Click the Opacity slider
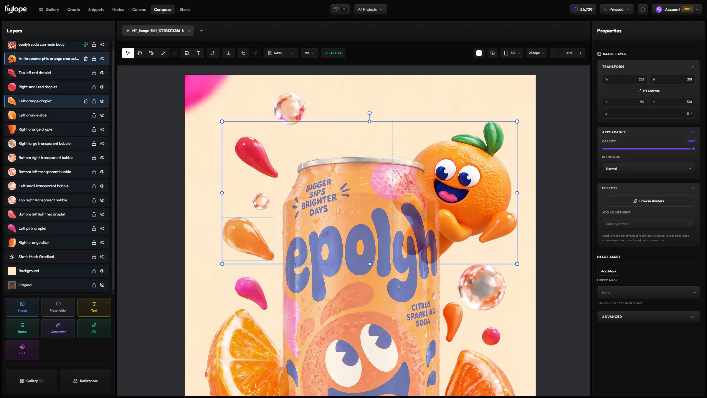 [648, 149]
